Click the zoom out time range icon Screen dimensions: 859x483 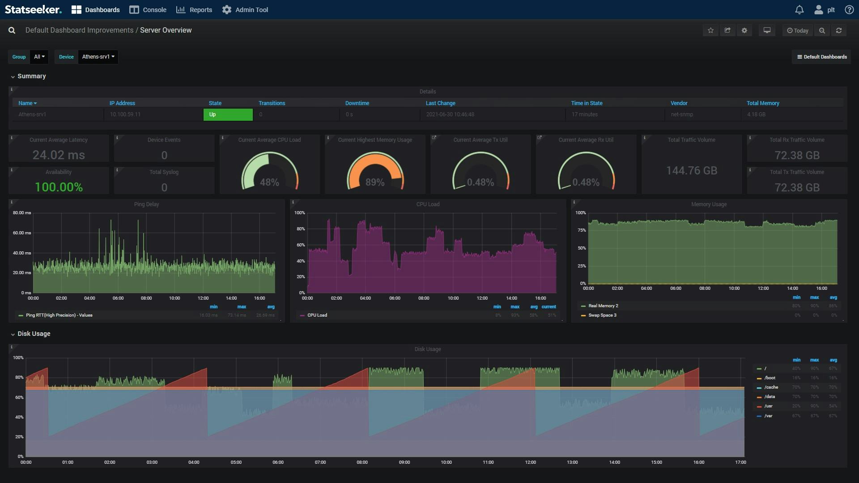[x=822, y=30]
